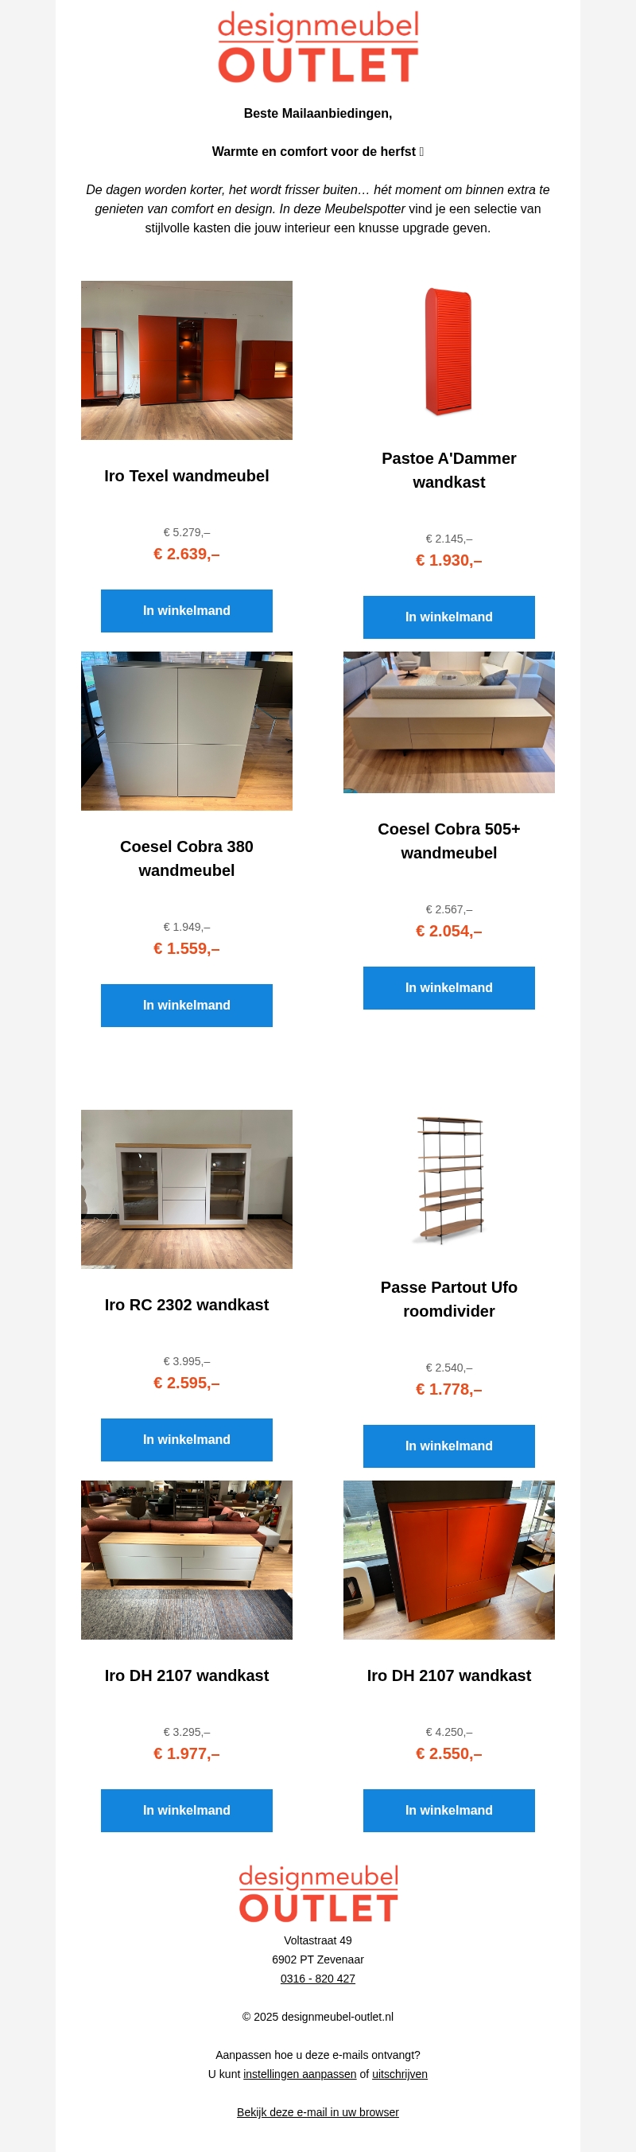Open the red Pastoe A'Dammer wandkast image
Screen dimensions: 636x2152
click(x=448, y=352)
